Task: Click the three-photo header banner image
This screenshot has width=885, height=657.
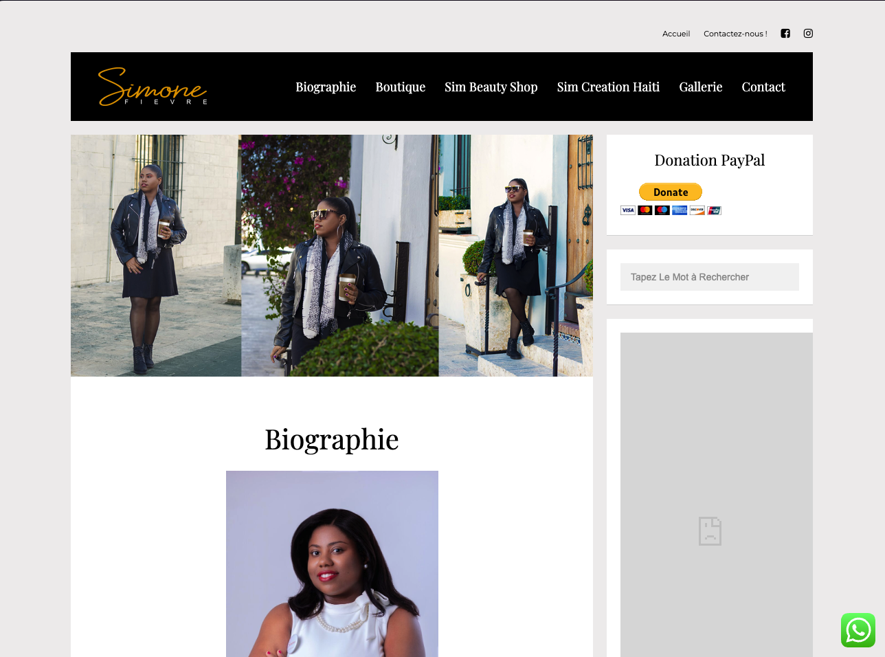Action: coord(332,256)
